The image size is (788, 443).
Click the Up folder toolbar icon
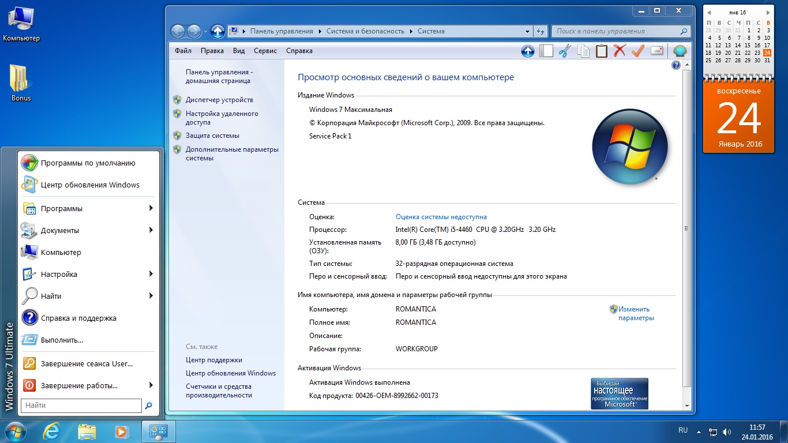528,51
